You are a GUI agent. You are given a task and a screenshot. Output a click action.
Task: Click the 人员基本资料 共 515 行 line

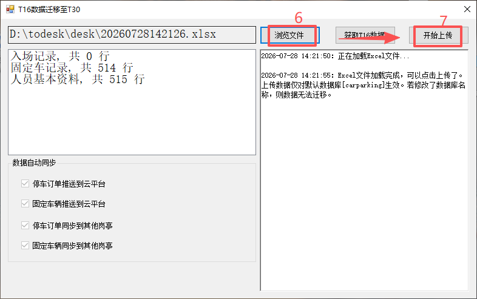click(78, 79)
